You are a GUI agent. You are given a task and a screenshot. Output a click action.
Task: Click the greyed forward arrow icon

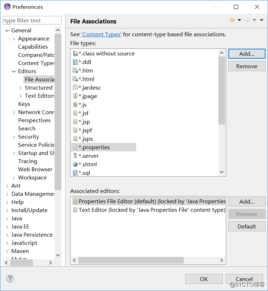coord(247,20)
